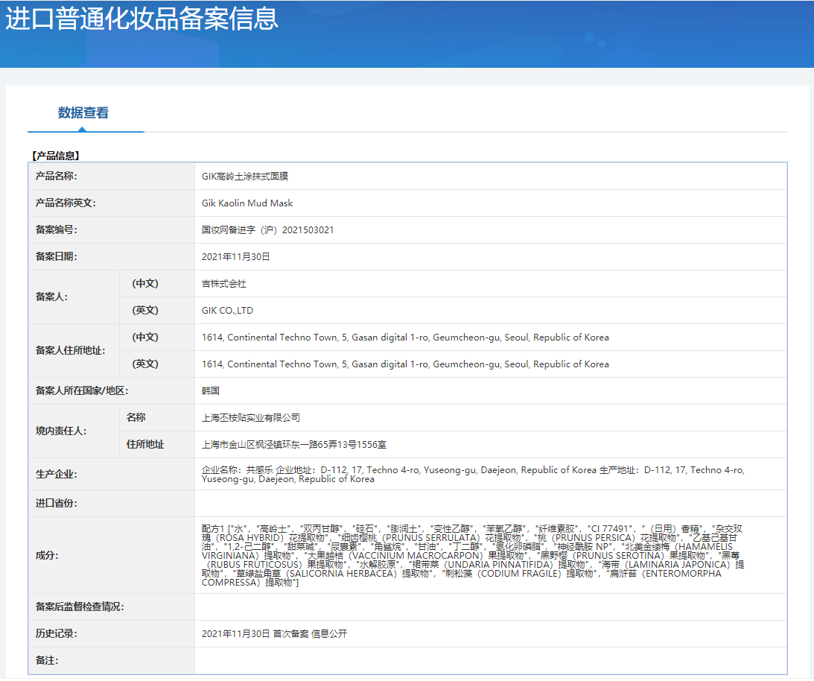Click the empty 进口省份 value cell
This screenshot has width=814, height=681.
490,504
